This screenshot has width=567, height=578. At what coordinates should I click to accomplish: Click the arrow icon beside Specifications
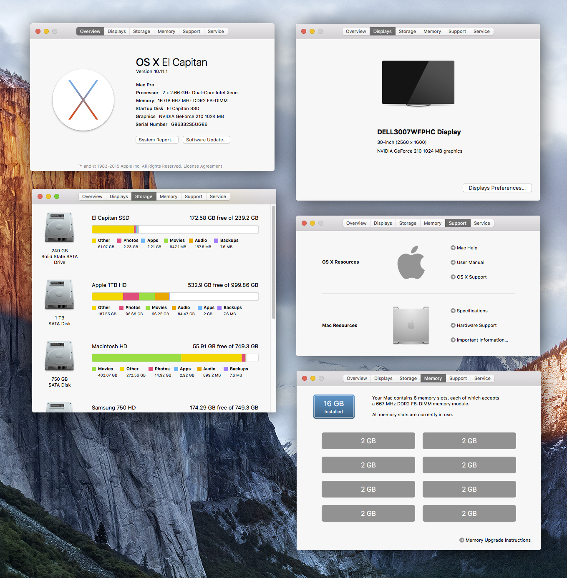point(453,311)
